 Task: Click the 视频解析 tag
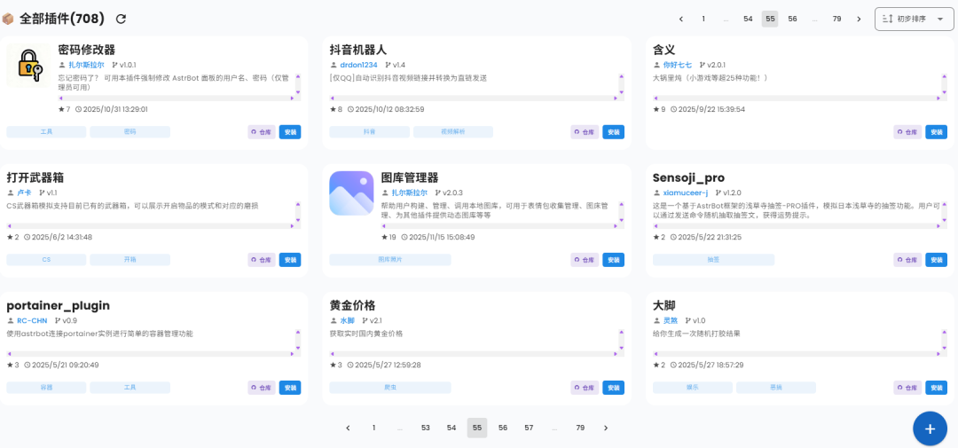click(453, 132)
